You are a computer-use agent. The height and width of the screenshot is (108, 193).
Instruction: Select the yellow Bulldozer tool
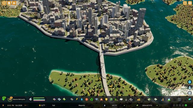click(x=139, y=99)
